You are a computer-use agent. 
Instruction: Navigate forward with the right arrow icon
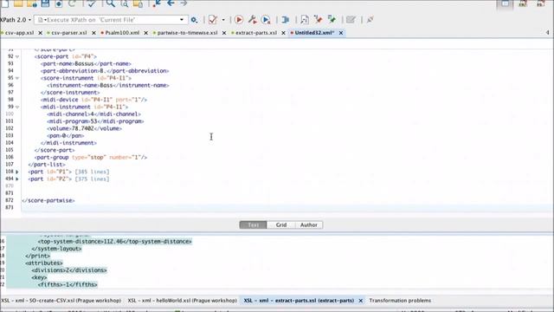(184, 3)
